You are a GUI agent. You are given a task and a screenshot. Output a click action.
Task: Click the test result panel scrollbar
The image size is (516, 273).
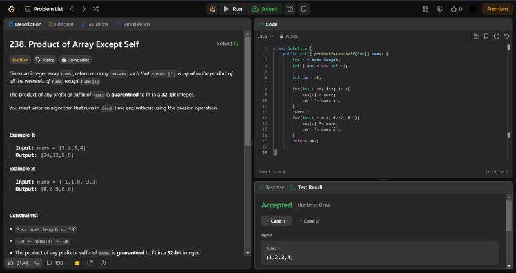tap(509, 216)
